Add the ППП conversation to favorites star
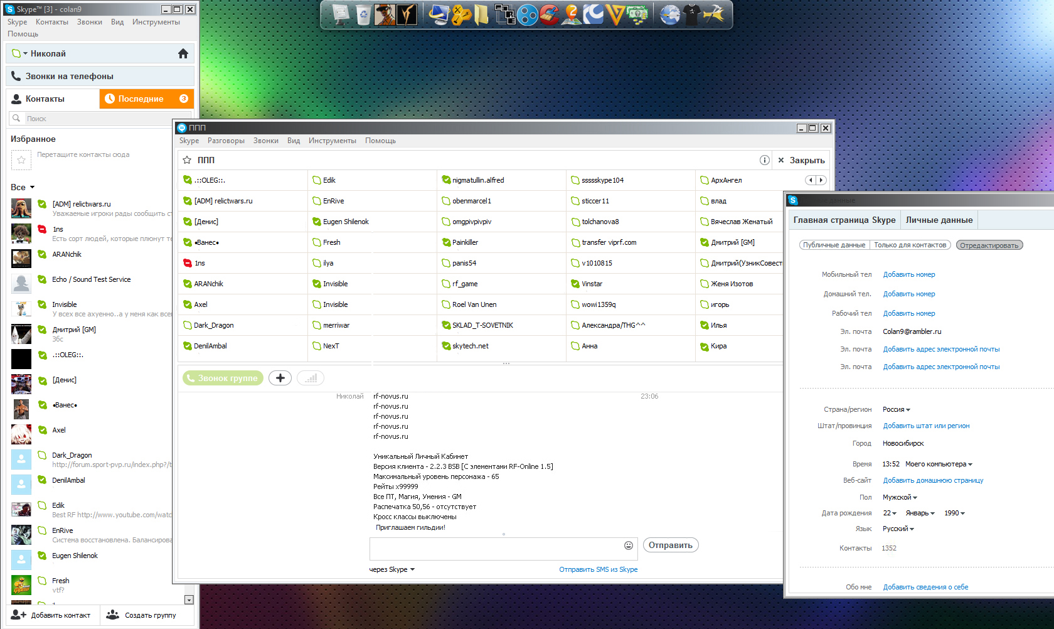Viewport: 1054px width, 629px height. (x=187, y=160)
